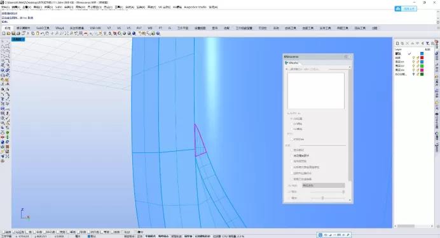
Task: Click the blue Help sphere icon ending the toolbar
Action: coord(158,33)
